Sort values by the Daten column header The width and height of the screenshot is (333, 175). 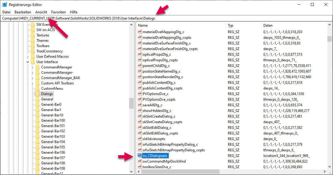point(294,25)
